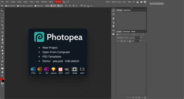
Task: Open Photopea's Facebook page
Action: click(145, 2)
